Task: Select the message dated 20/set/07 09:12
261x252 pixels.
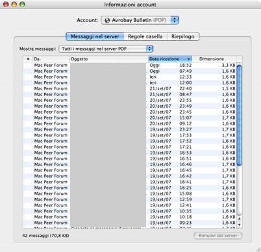Action: 130,123
